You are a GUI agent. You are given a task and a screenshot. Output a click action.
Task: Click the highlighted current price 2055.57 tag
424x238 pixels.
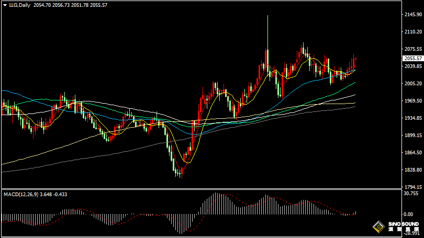point(414,59)
